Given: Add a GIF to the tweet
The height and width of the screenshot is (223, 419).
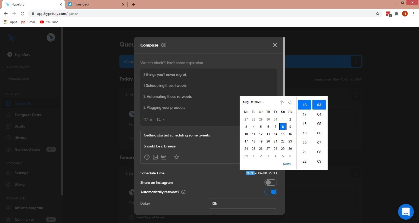Looking at the screenshot, I should [x=164, y=157].
